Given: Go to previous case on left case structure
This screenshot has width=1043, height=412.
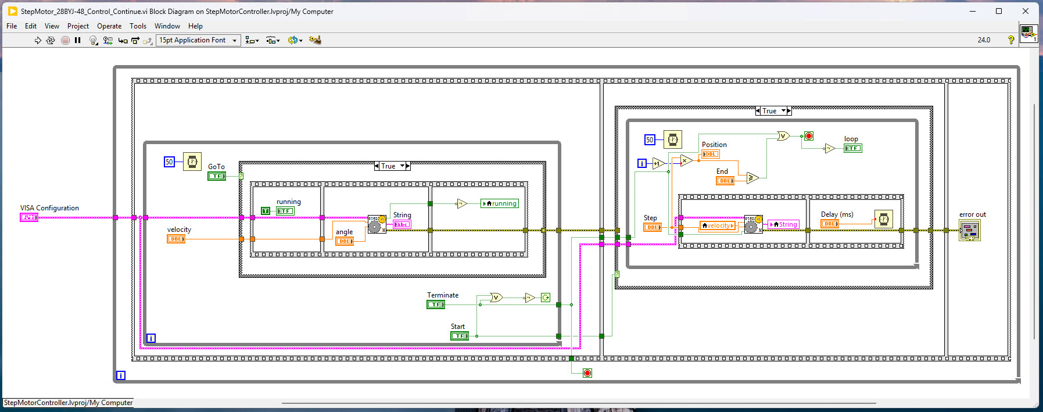Looking at the screenshot, I should (377, 166).
